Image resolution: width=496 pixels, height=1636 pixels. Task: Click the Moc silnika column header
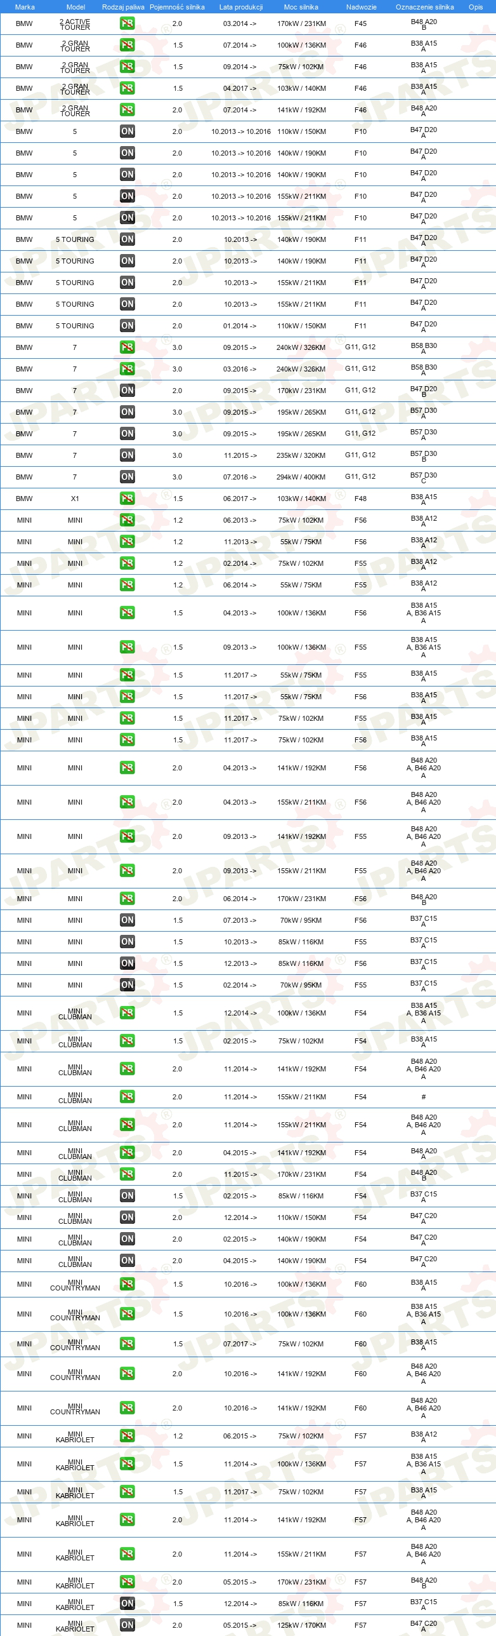click(301, 7)
